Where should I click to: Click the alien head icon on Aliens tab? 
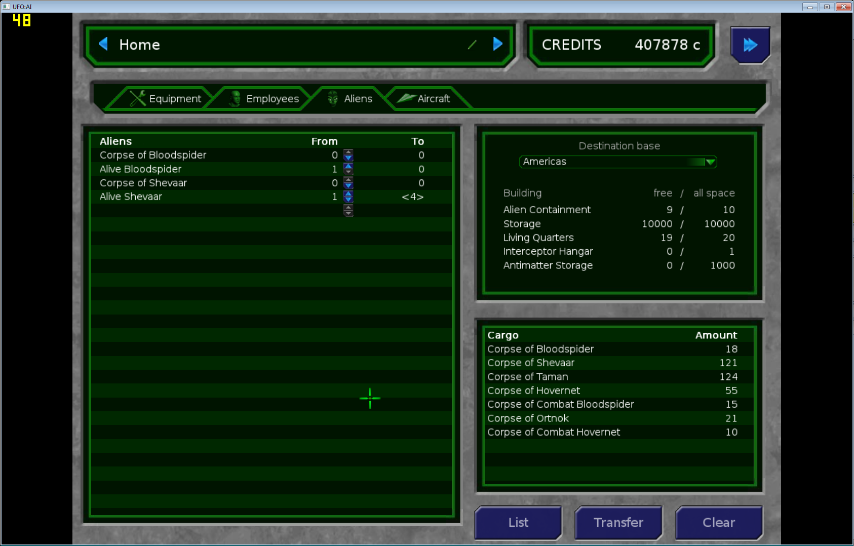(x=333, y=98)
